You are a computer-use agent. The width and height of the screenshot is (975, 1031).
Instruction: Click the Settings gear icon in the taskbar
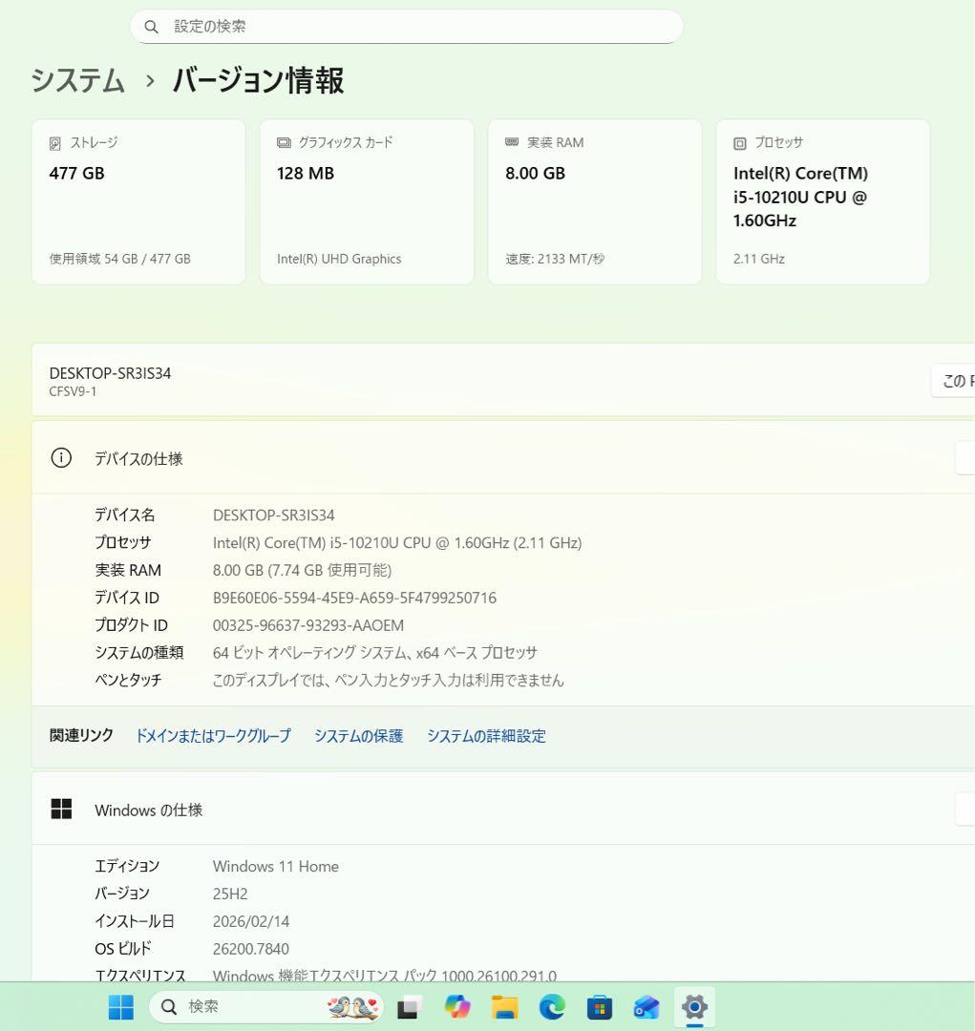(694, 1007)
